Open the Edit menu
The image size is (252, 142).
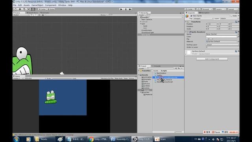coord(20,5)
